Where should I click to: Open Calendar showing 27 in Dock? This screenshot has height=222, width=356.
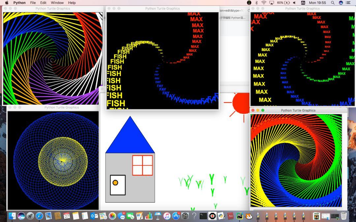[x=67, y=216]
